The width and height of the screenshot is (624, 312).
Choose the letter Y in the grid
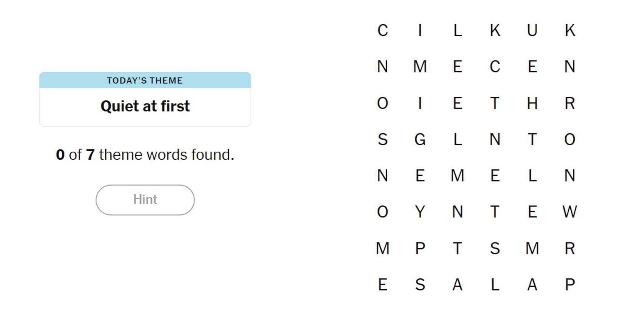tap(420, 212)
